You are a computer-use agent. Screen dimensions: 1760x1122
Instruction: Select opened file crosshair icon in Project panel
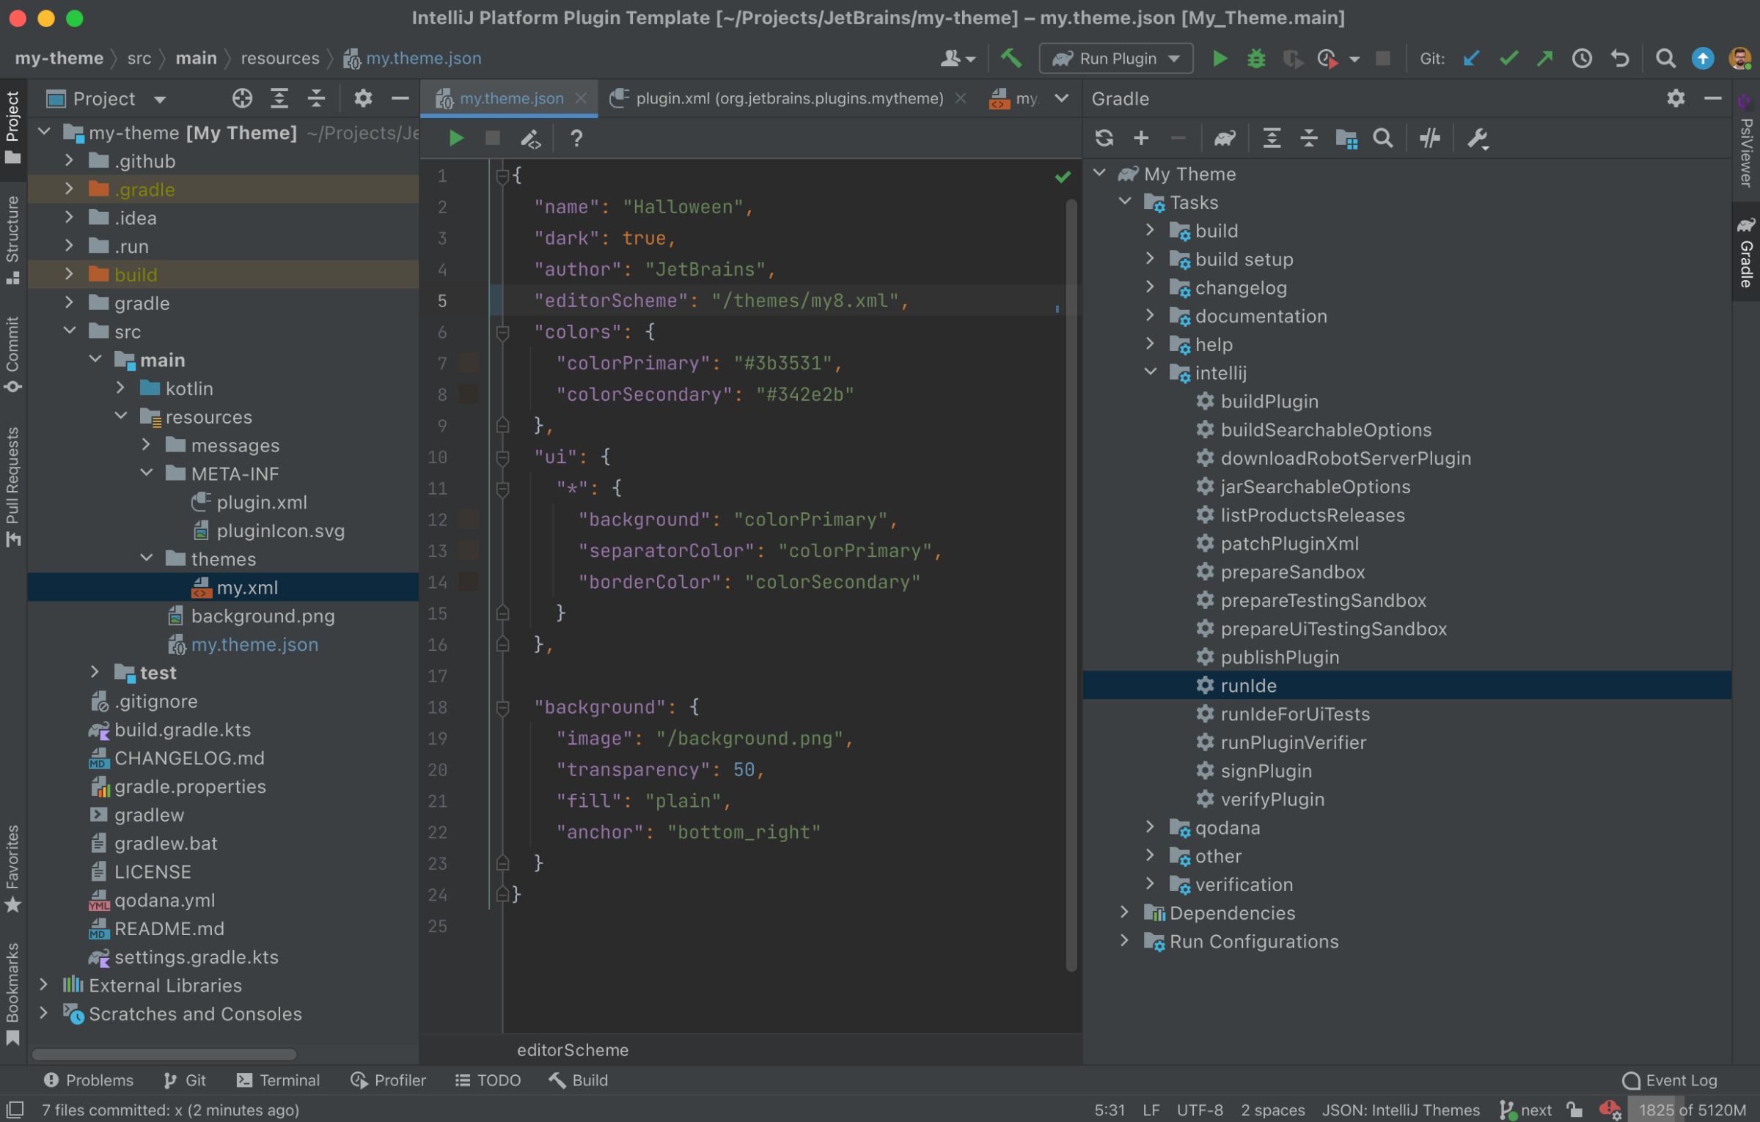tap(242, 98)
